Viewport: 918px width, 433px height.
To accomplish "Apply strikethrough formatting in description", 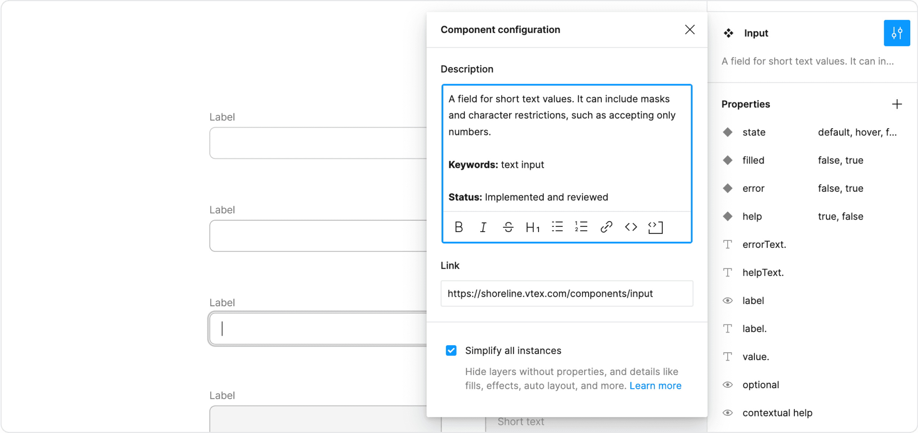I will click(x=508, y=227).
